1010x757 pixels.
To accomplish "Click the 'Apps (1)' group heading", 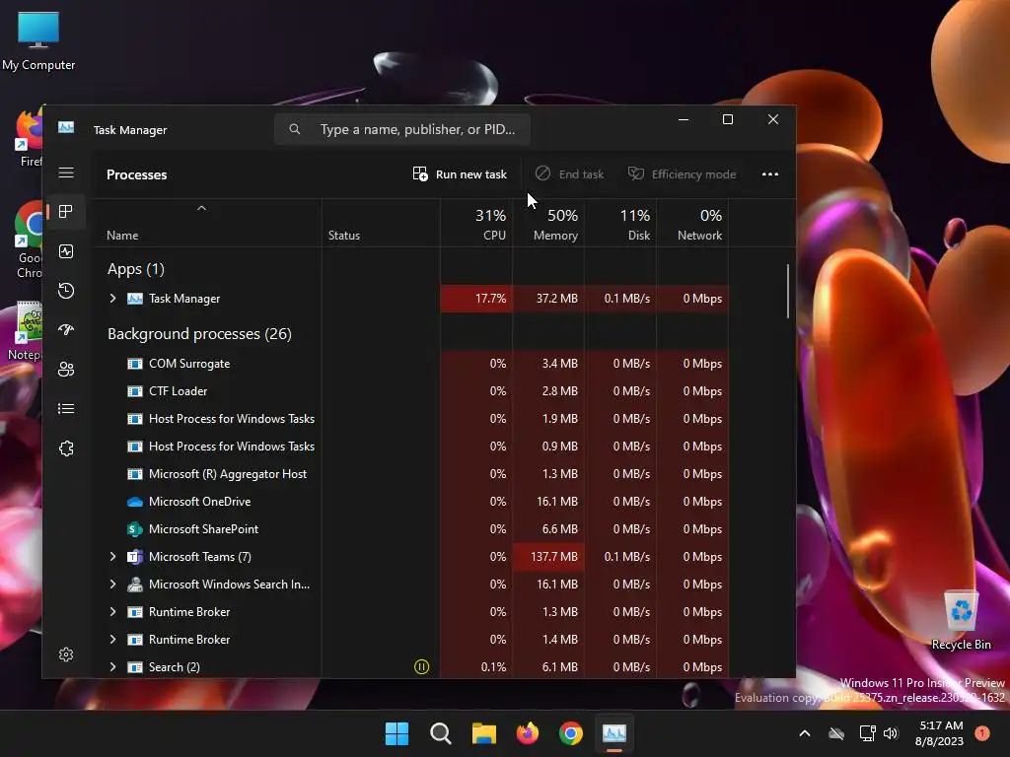I will click(136, 269).
